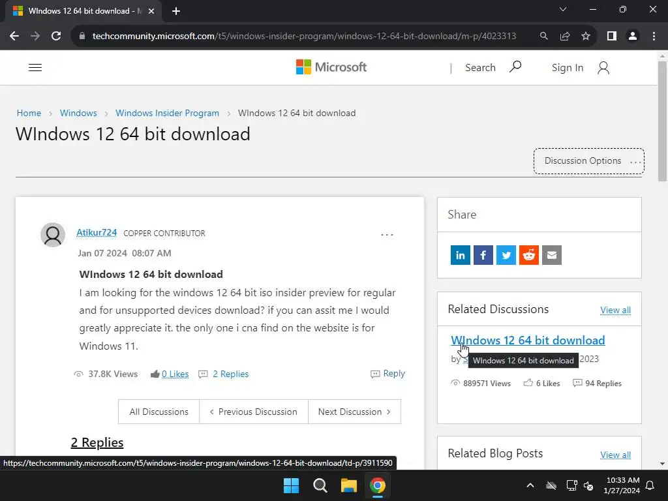Open the notifications bell
The height and width of the screenshot is (501, 668).
coord(650,485)
